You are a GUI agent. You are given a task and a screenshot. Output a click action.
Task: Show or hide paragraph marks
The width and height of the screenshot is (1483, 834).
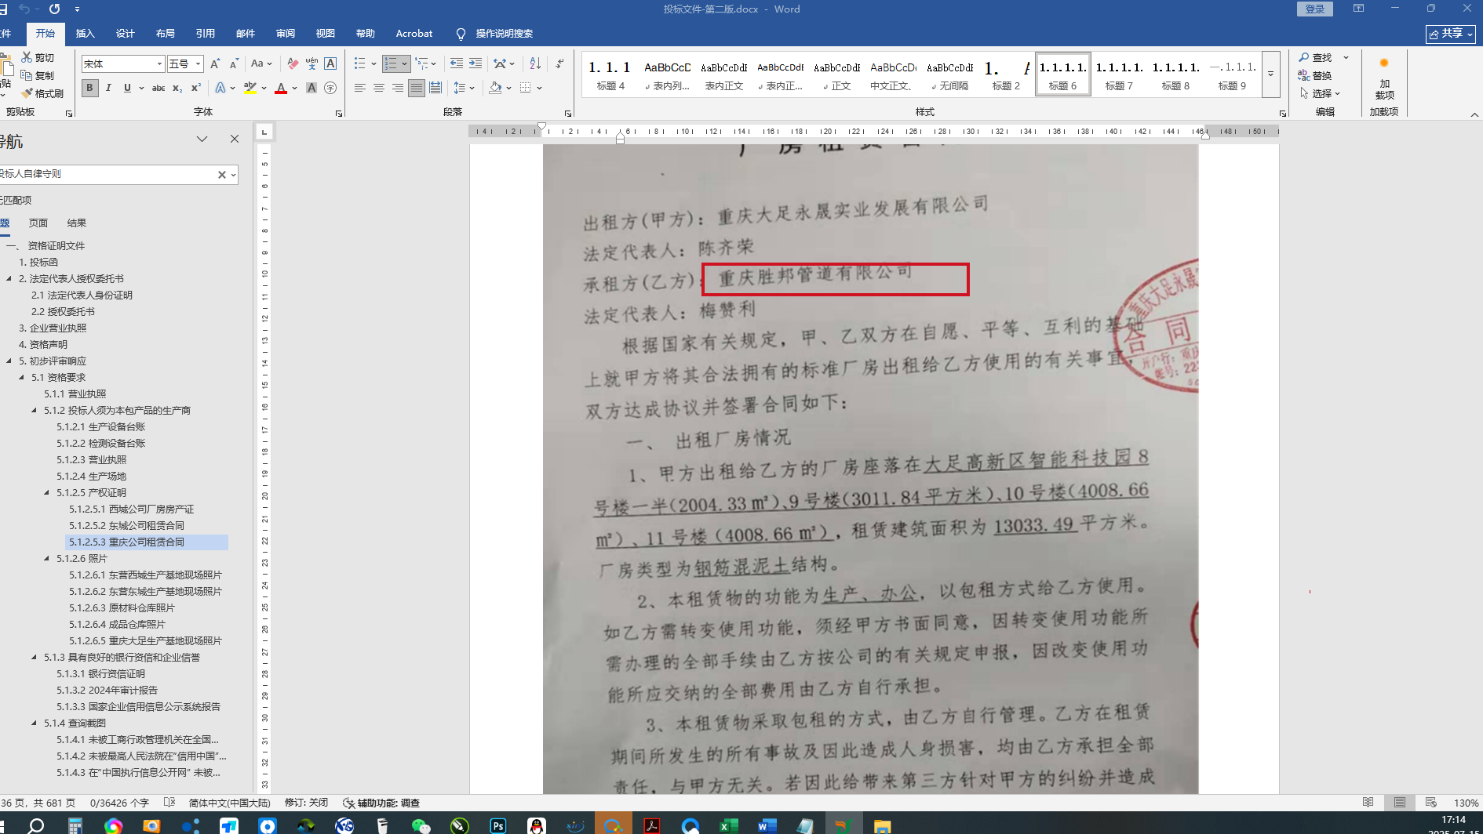click(559, 63)
